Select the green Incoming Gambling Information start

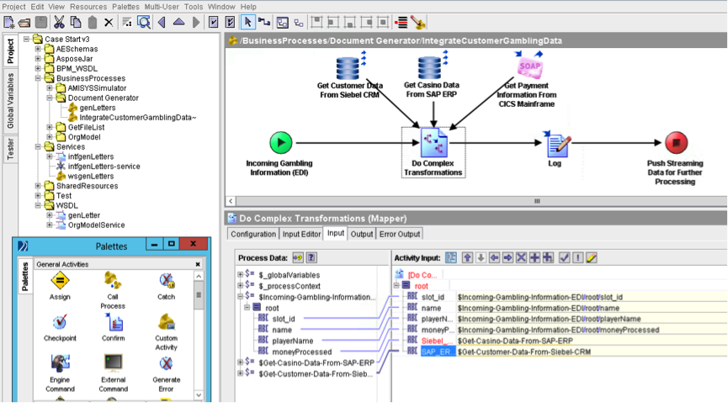[280, 142]
